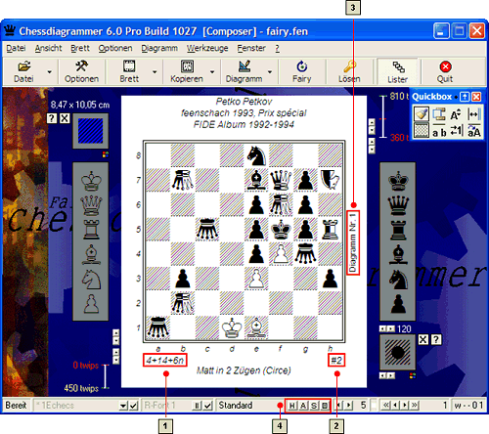Select the white pawn in left palette
The width and height of the screenshot is (489, 434).
pos(91,304)
